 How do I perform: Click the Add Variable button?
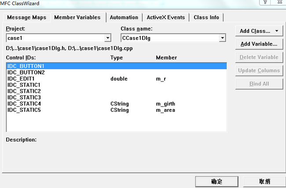pyautogui.click(x=259, y=44)
